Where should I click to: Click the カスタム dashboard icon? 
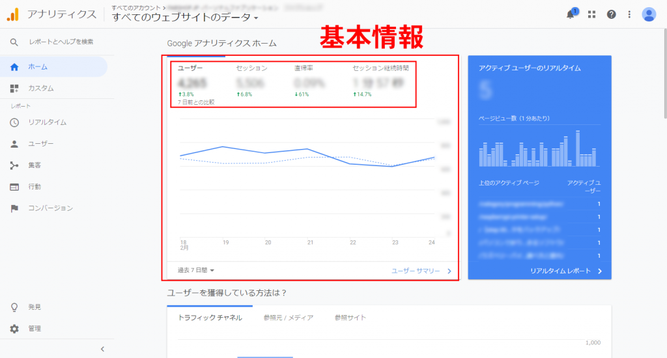14,89
